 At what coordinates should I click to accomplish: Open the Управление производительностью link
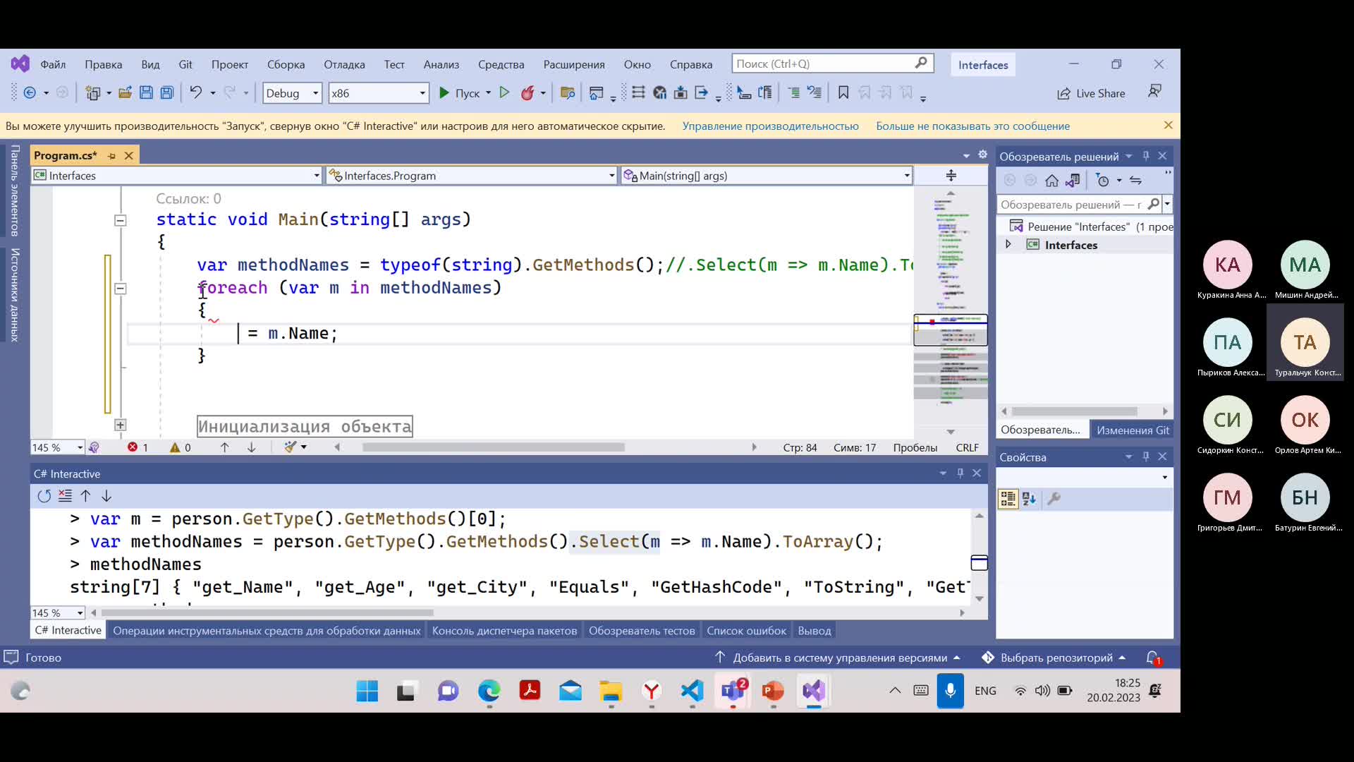click(770, 126)
